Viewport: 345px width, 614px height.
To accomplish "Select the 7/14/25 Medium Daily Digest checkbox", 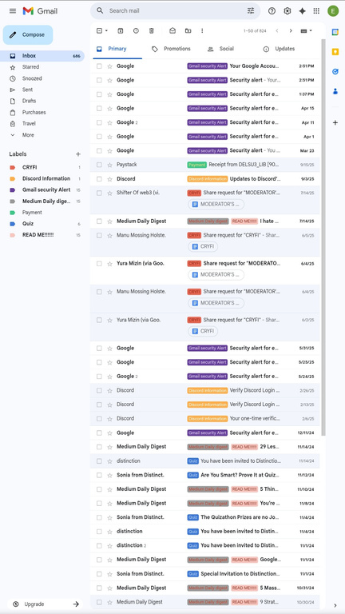I will (99, 221).
